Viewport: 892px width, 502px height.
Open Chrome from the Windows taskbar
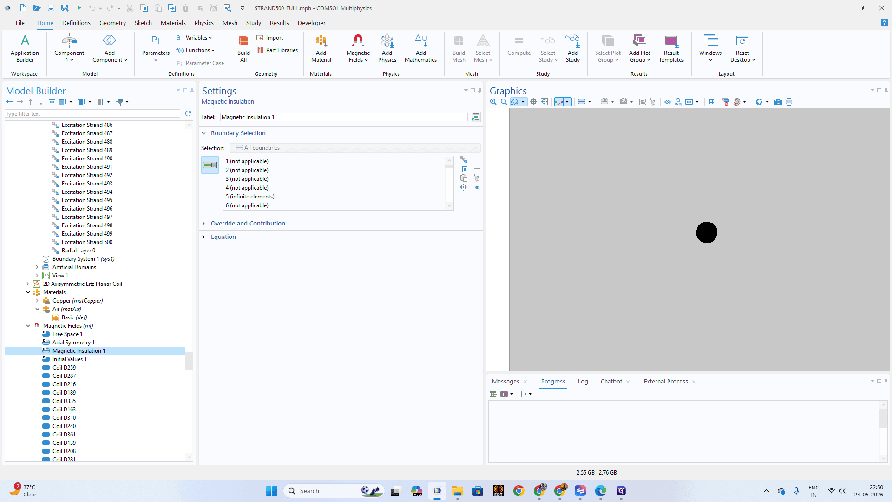[x=518, y=491]
